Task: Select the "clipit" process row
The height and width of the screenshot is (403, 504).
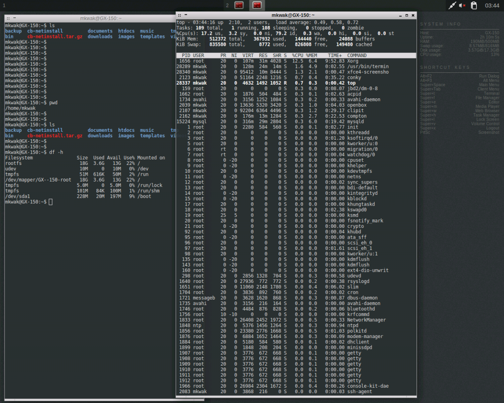Action: [x=296, y=111]
